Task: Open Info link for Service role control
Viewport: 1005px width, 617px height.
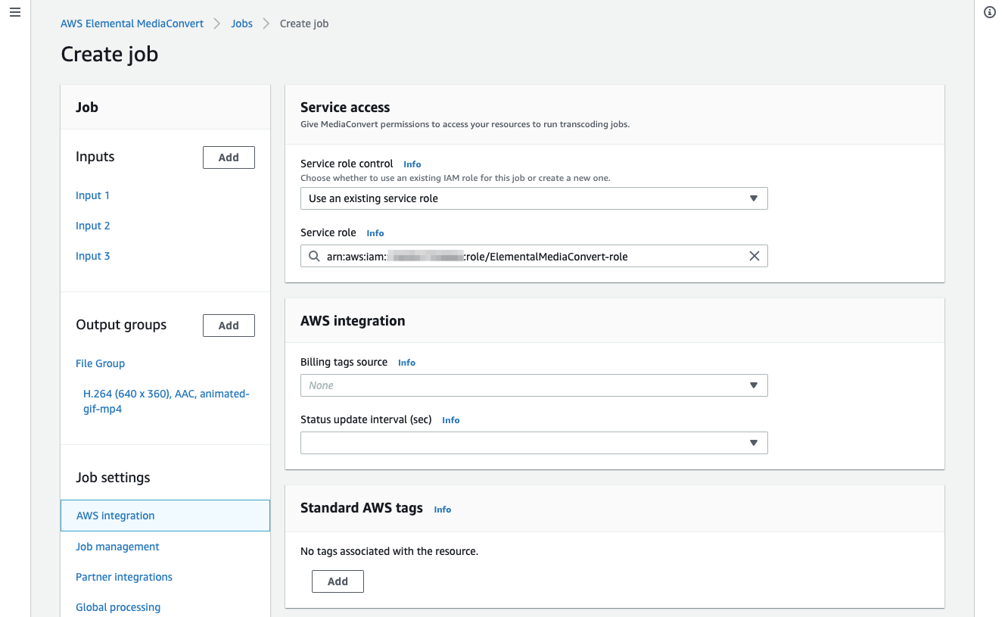Action: [x=412, y=164]
